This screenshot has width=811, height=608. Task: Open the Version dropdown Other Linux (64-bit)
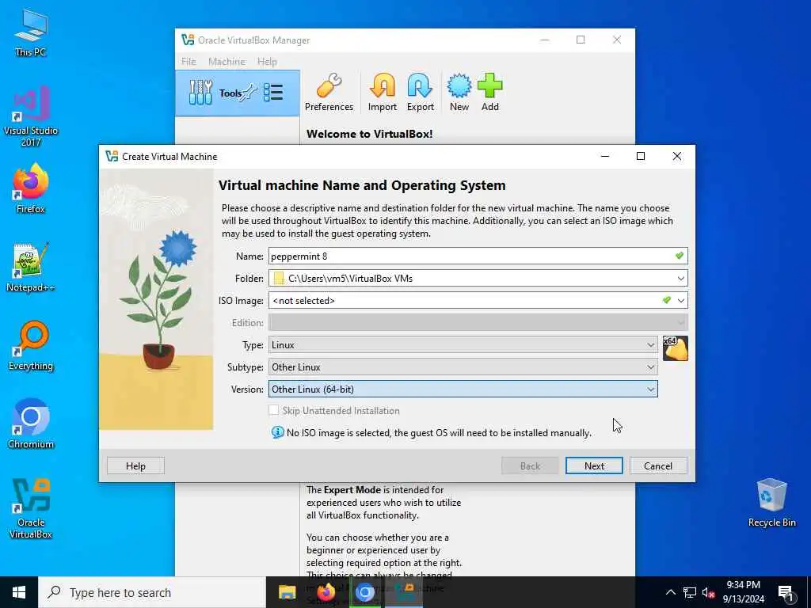point(463,389)
